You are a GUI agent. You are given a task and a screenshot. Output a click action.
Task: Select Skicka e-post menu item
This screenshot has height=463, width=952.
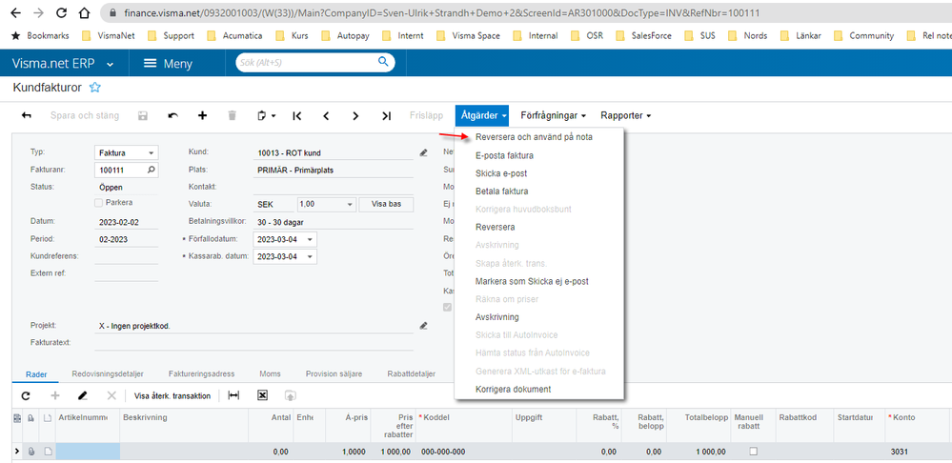[x=501, y=173]
